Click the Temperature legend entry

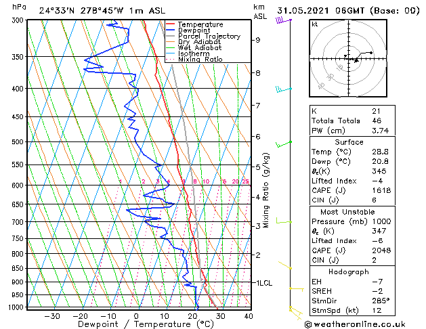click(200, 24)
